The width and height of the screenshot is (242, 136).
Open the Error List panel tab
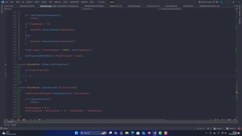pos(7,125)
